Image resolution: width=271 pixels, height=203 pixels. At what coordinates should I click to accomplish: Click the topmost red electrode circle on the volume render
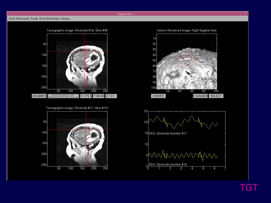(187, 52)
